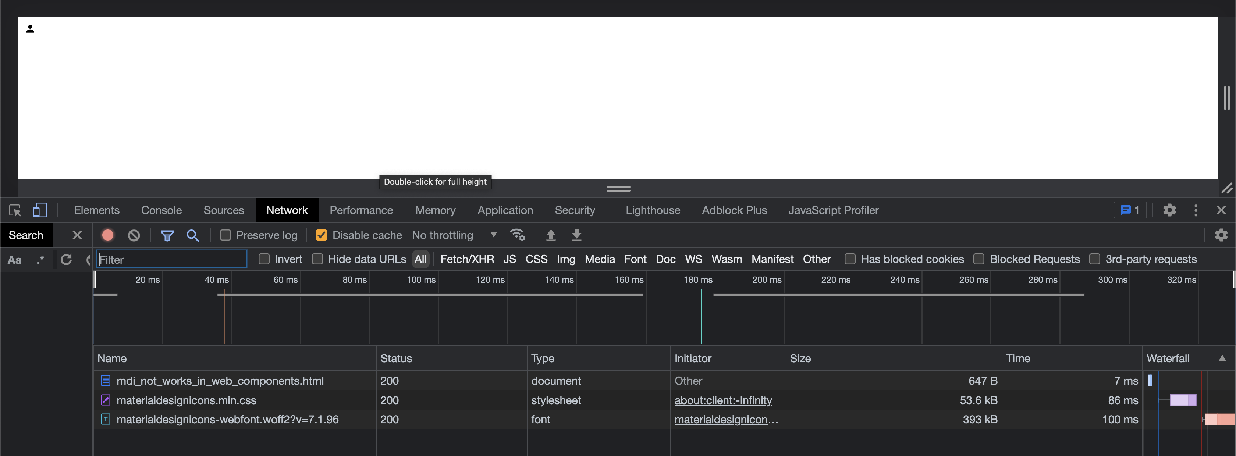Screen dimensions: 1236x456
Task: Enable the Preserve log checkbox
Action: click(x=225, y=235)
